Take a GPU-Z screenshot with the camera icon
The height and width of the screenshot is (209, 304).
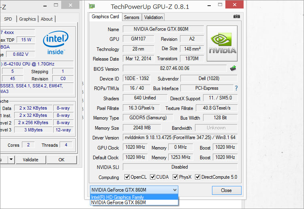(x=237, y=17)
